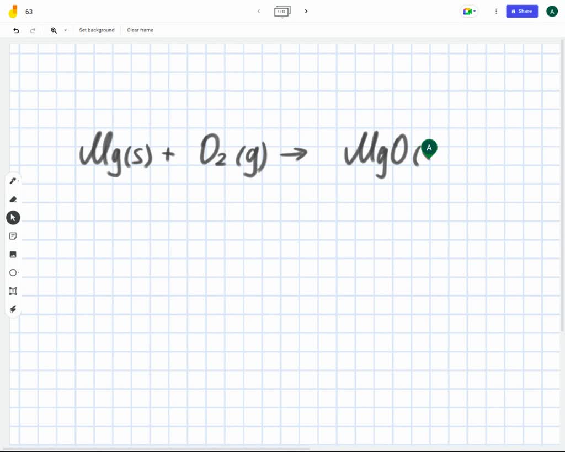Insert a text box
Image resolution: width=565 pixels, height=452 pixels.
13,290
